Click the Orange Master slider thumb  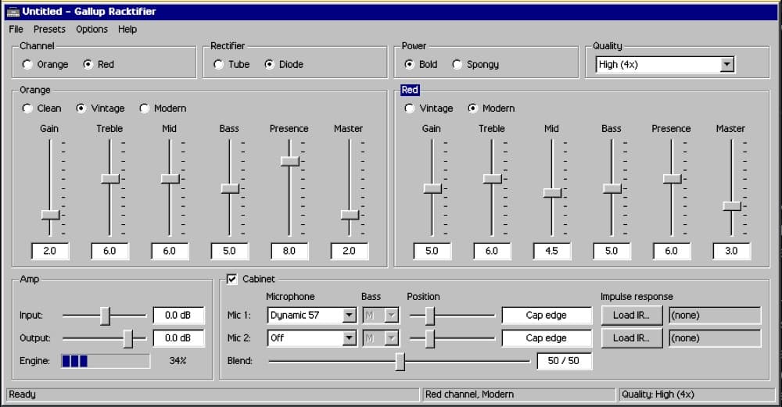point(350,215)
